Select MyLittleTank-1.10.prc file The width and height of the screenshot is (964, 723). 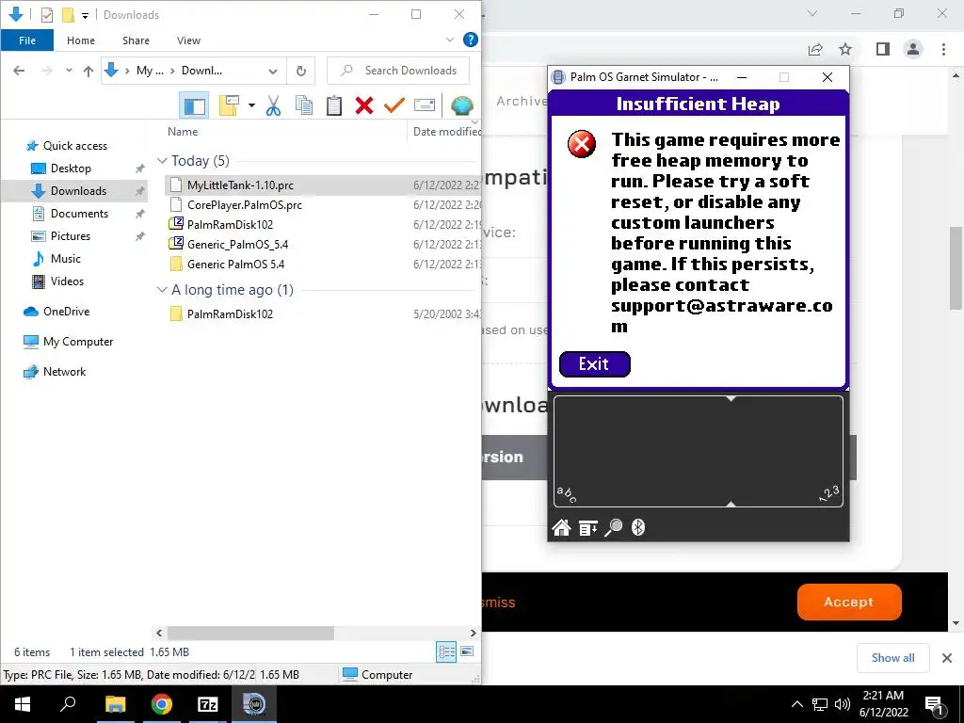tap(240, 185)
